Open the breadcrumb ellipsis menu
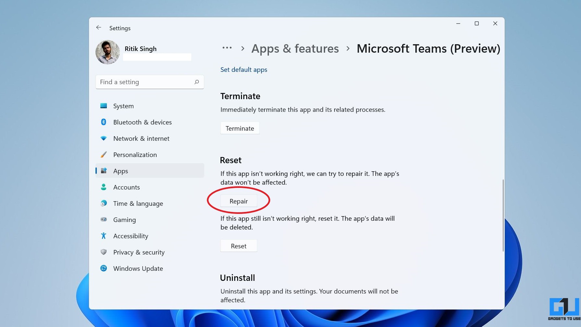 click(227, 48)
